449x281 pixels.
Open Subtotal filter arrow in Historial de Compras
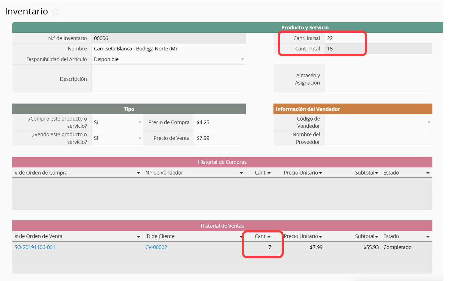tap(377, 173)
